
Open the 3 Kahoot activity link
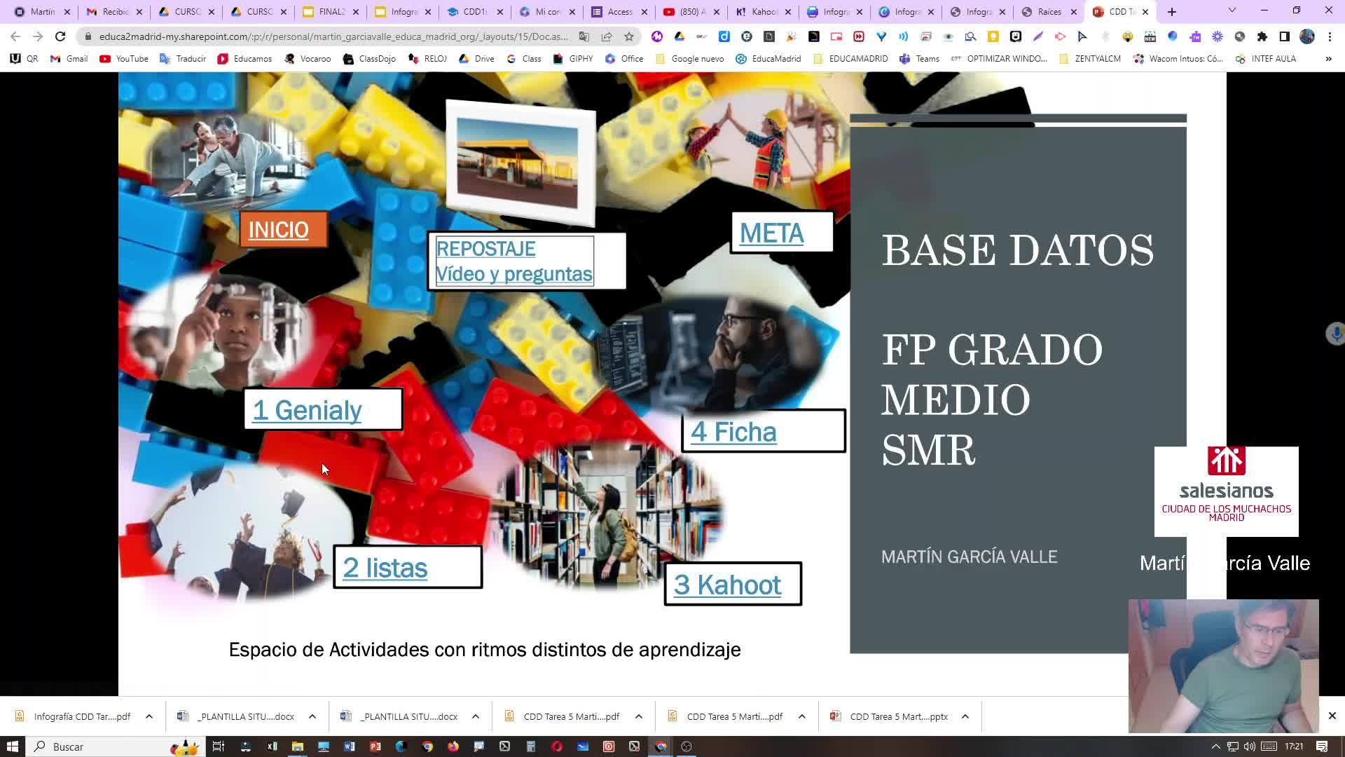pyautogui.click(x=727, y=585)
